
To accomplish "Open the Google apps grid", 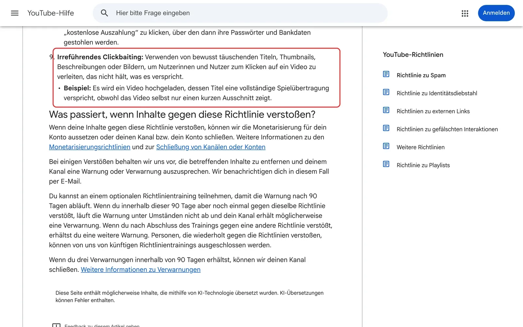I will 465,13.
